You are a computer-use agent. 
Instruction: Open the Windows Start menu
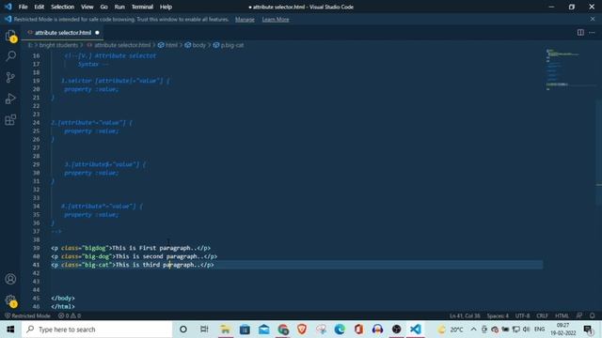pos(10,330)
